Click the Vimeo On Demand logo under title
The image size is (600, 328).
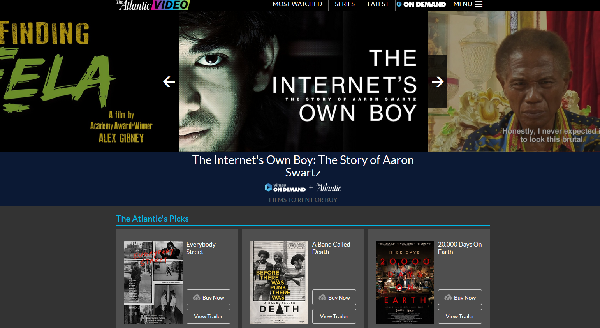[285, 188]
